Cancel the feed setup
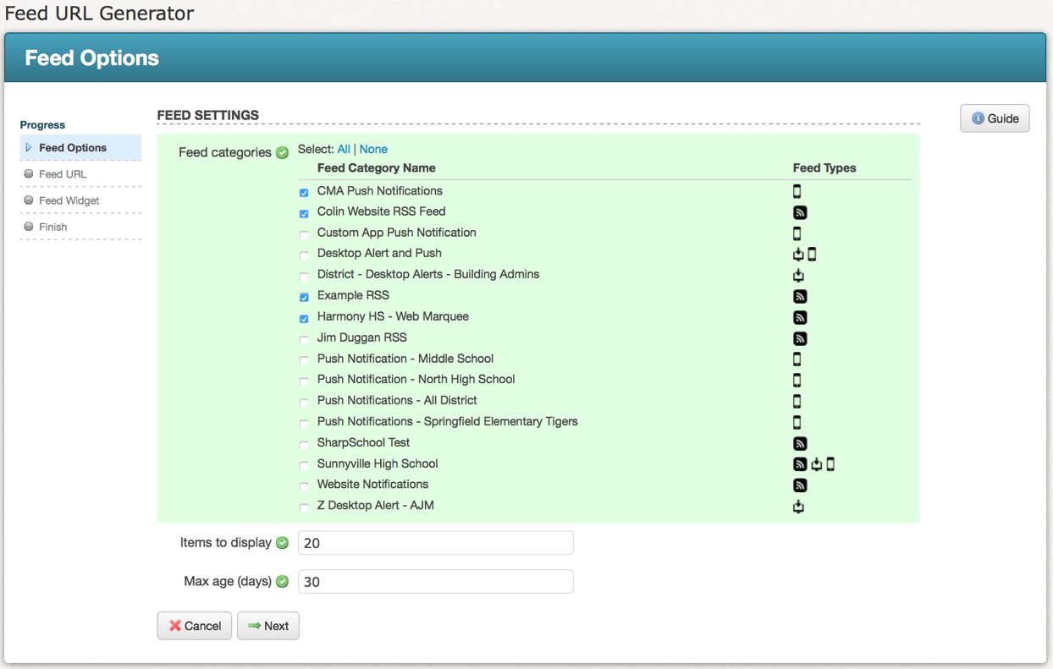 click(x=194, y=626)
